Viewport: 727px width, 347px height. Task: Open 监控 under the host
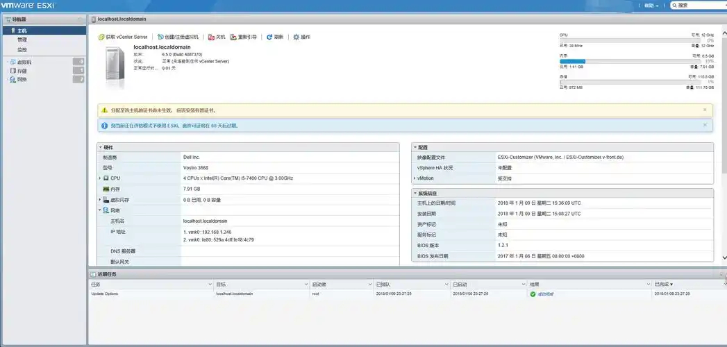22,49
